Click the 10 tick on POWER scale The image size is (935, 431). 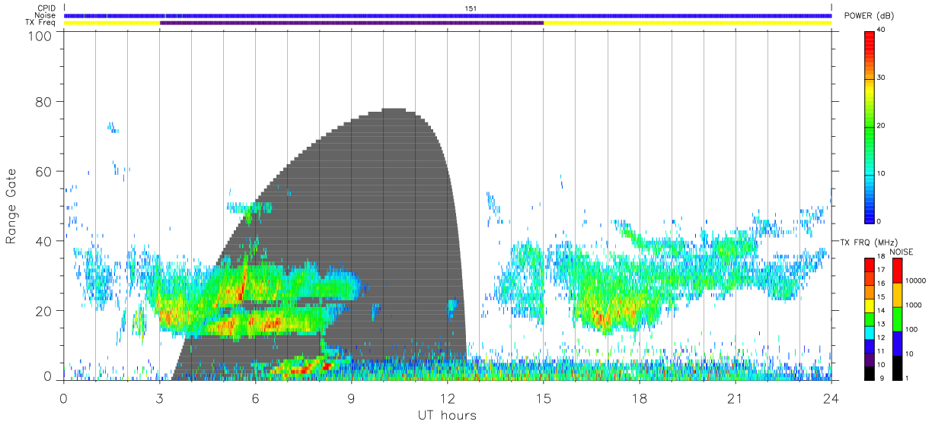coord(882,174)
